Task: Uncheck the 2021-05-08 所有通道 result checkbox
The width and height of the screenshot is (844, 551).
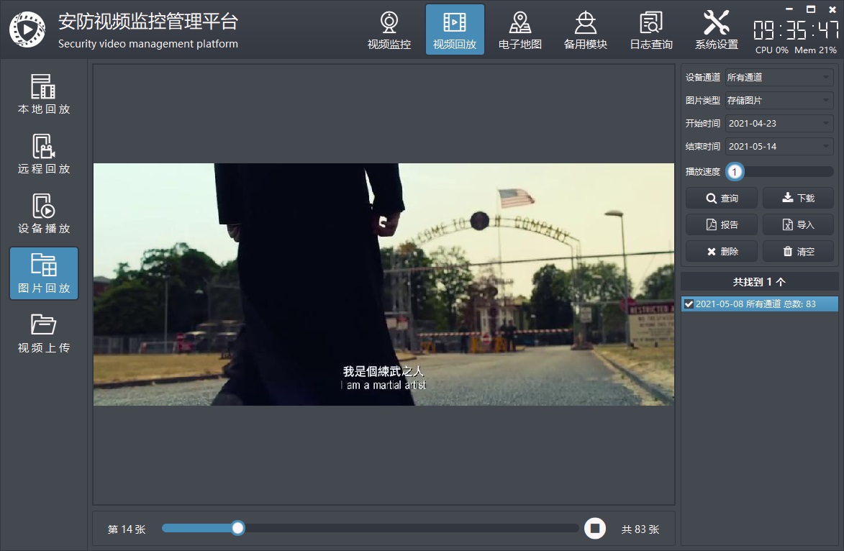Action: pos(689,304)
